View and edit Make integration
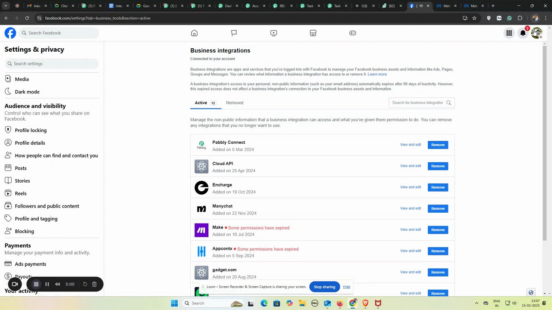Viewport: 552px width, 310px height. (411, 229)
